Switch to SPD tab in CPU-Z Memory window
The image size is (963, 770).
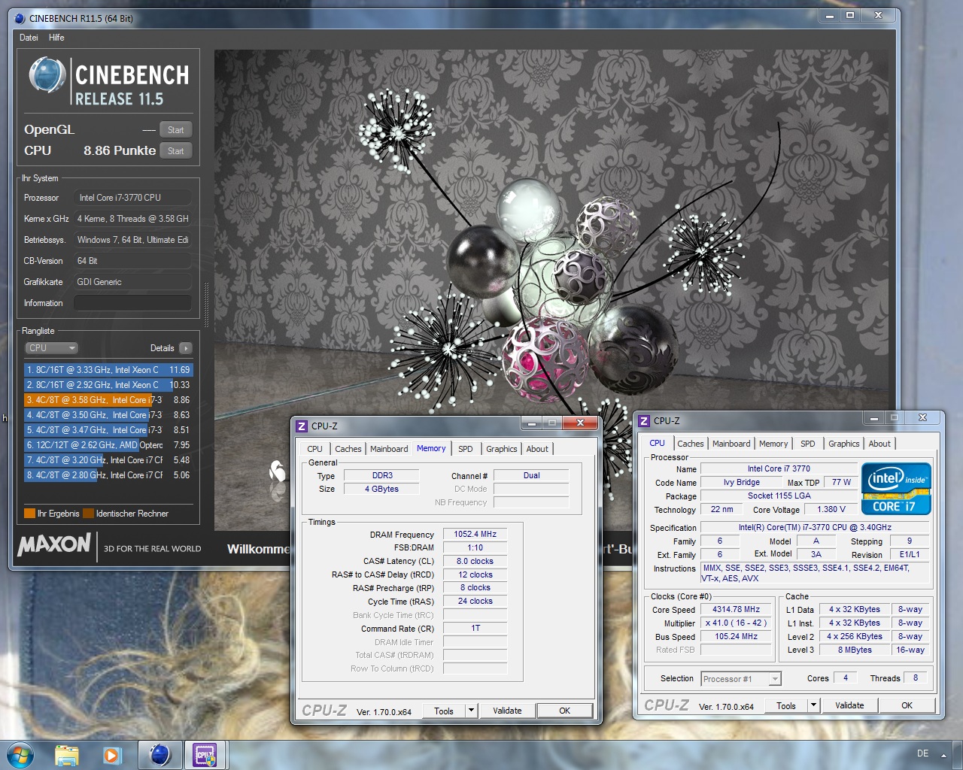tap(466, 449)
